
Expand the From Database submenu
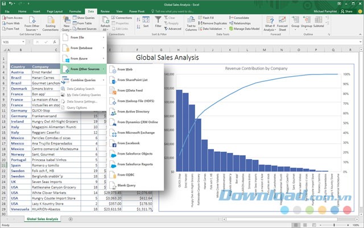pyautogui.click(x=84, y=48)
